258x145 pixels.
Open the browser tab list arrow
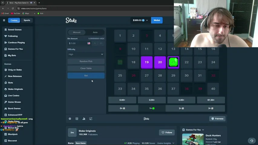pos(3,3)
